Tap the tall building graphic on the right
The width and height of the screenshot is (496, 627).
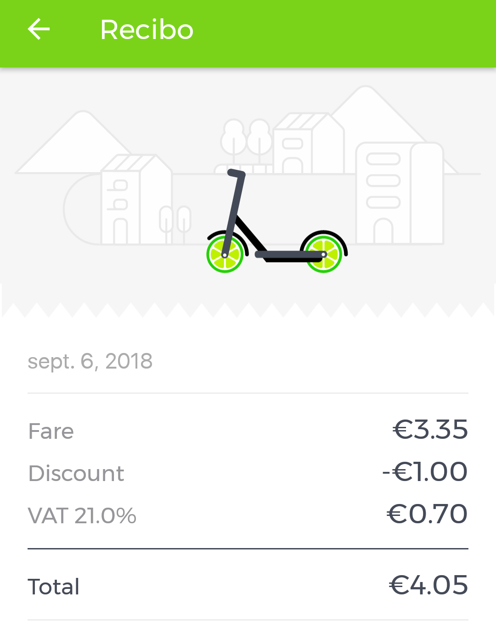pos(400,193)
